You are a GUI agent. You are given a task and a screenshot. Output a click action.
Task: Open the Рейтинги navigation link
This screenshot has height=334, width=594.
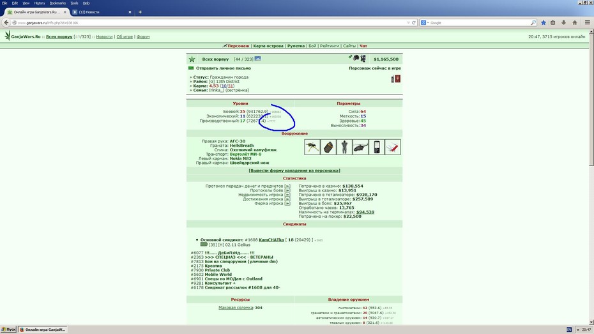[329, 46]
